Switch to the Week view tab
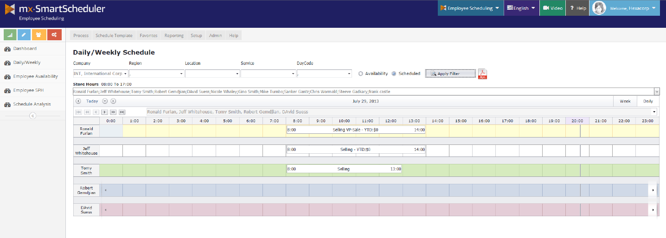Screen dimensions: 666x238 [x=625, y=101]
